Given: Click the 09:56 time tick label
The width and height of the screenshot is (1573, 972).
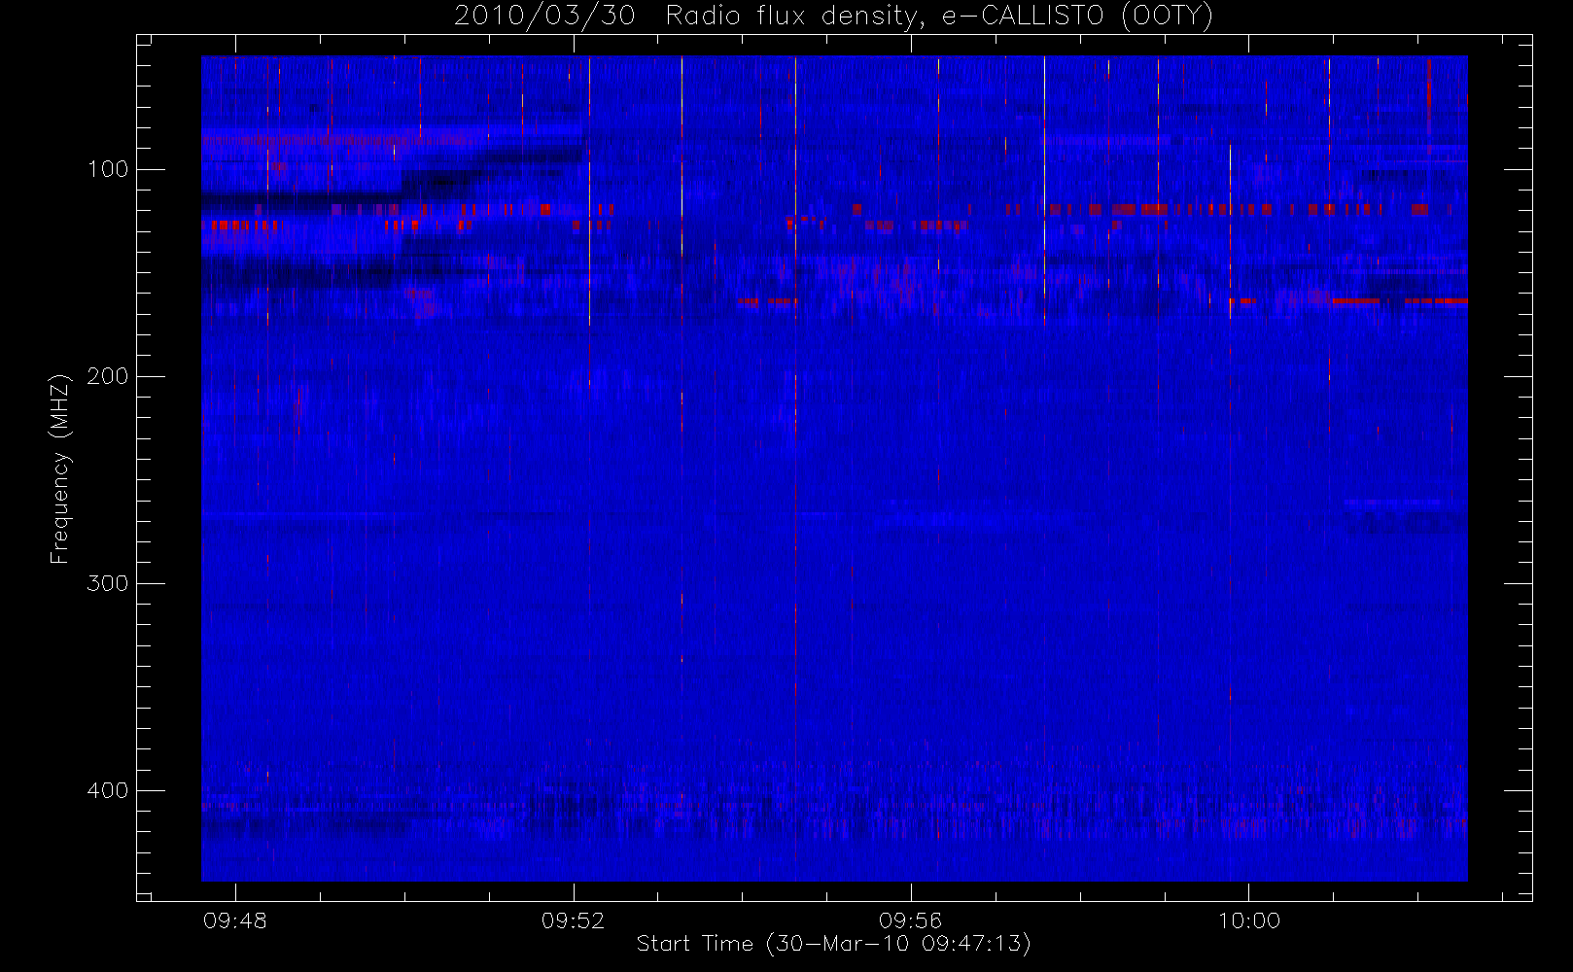Looking at the screenshot, I should coord(911,920).
